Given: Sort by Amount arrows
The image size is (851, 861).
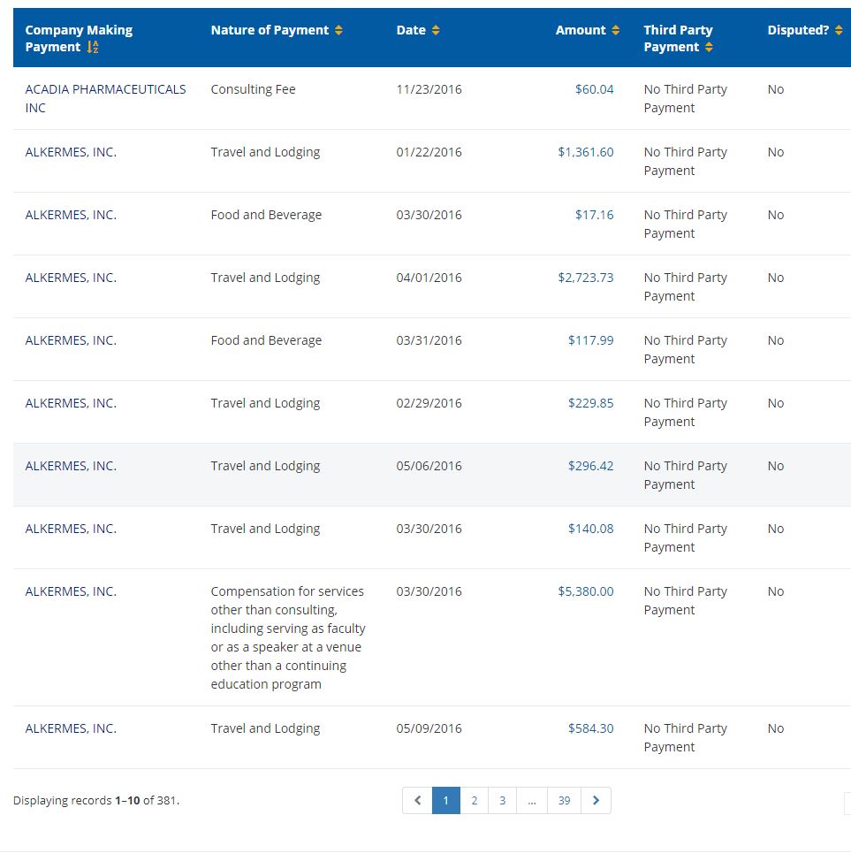Looking at the screenshot, I should 615,30.
